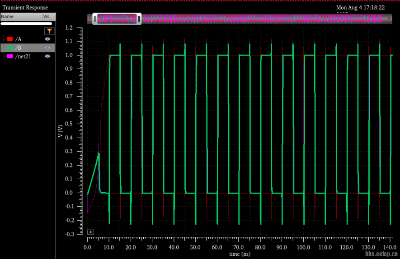The width and height of the screenshot is (400, 259).
Task: Click the timestamp Mon Aug 4 17:18:22
Action: coord(361,8)
